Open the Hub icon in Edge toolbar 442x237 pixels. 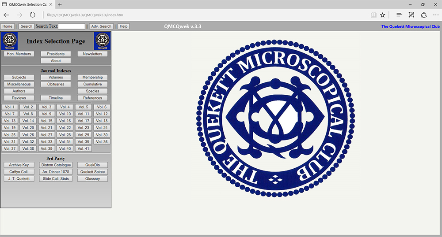[x=399, y=15]
